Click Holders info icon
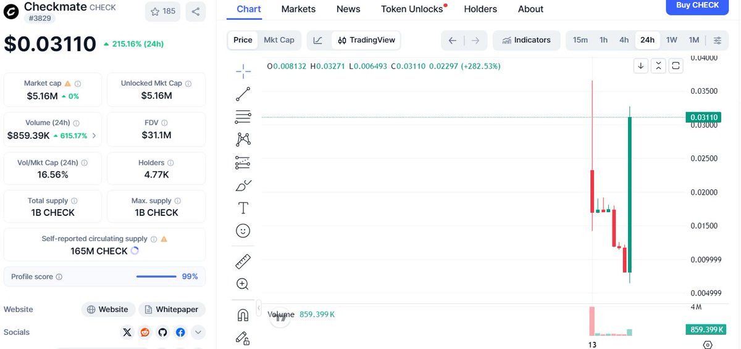The width and height of the screenshot is (741, 349). tap(170, 163)
